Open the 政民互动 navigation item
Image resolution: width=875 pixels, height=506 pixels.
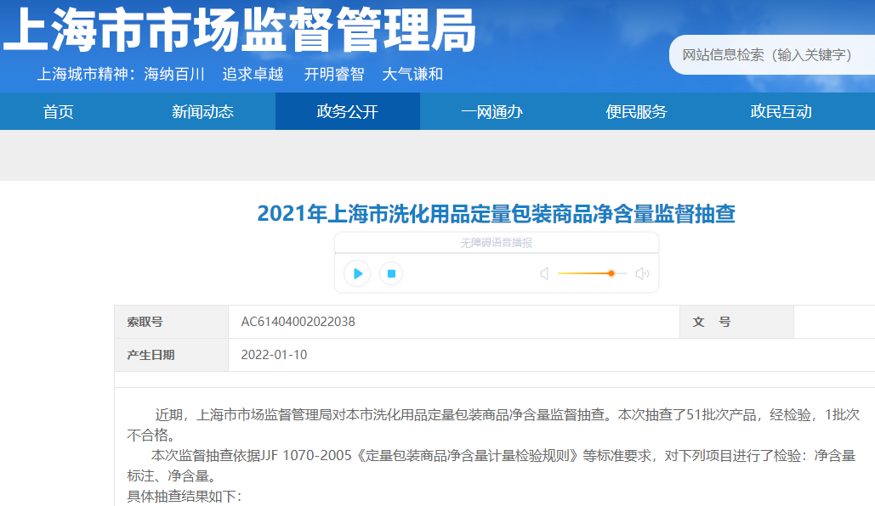point(781,111)
